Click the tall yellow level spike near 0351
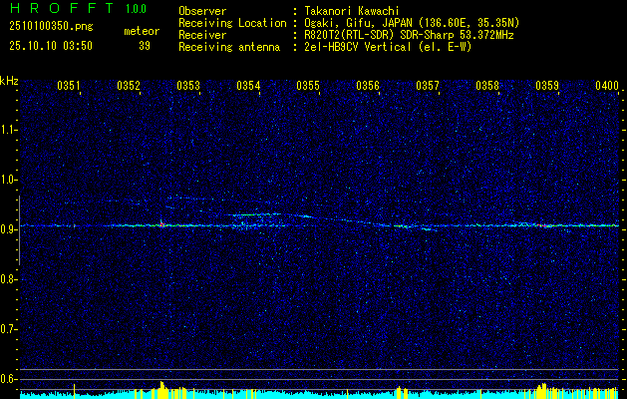 74,390
